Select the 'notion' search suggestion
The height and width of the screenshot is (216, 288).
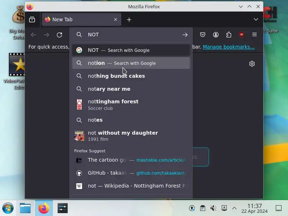(131, 63)
